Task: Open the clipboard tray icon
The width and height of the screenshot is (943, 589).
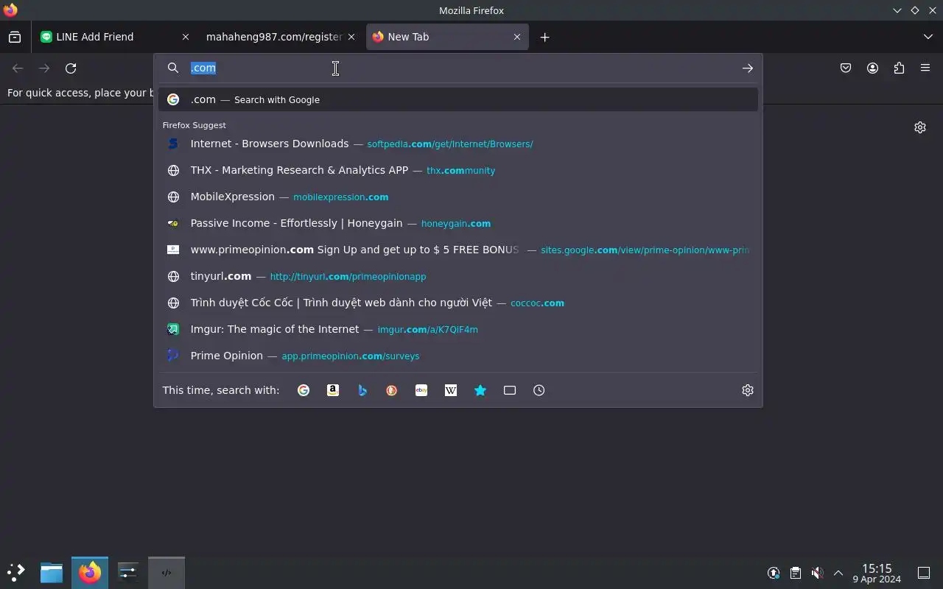Action: tap(796, 573)
